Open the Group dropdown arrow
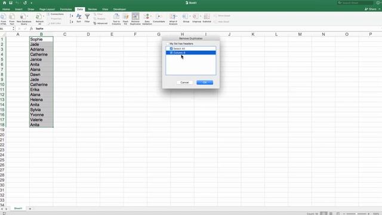The image size is (382, 215). click(x=190, y=16)
